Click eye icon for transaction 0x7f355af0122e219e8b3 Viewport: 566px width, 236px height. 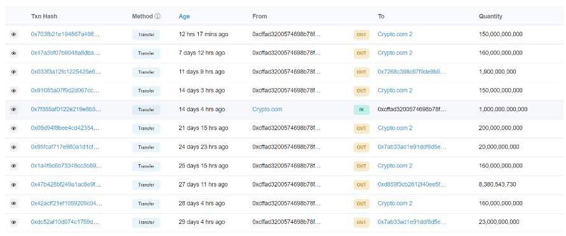point(14,110)
